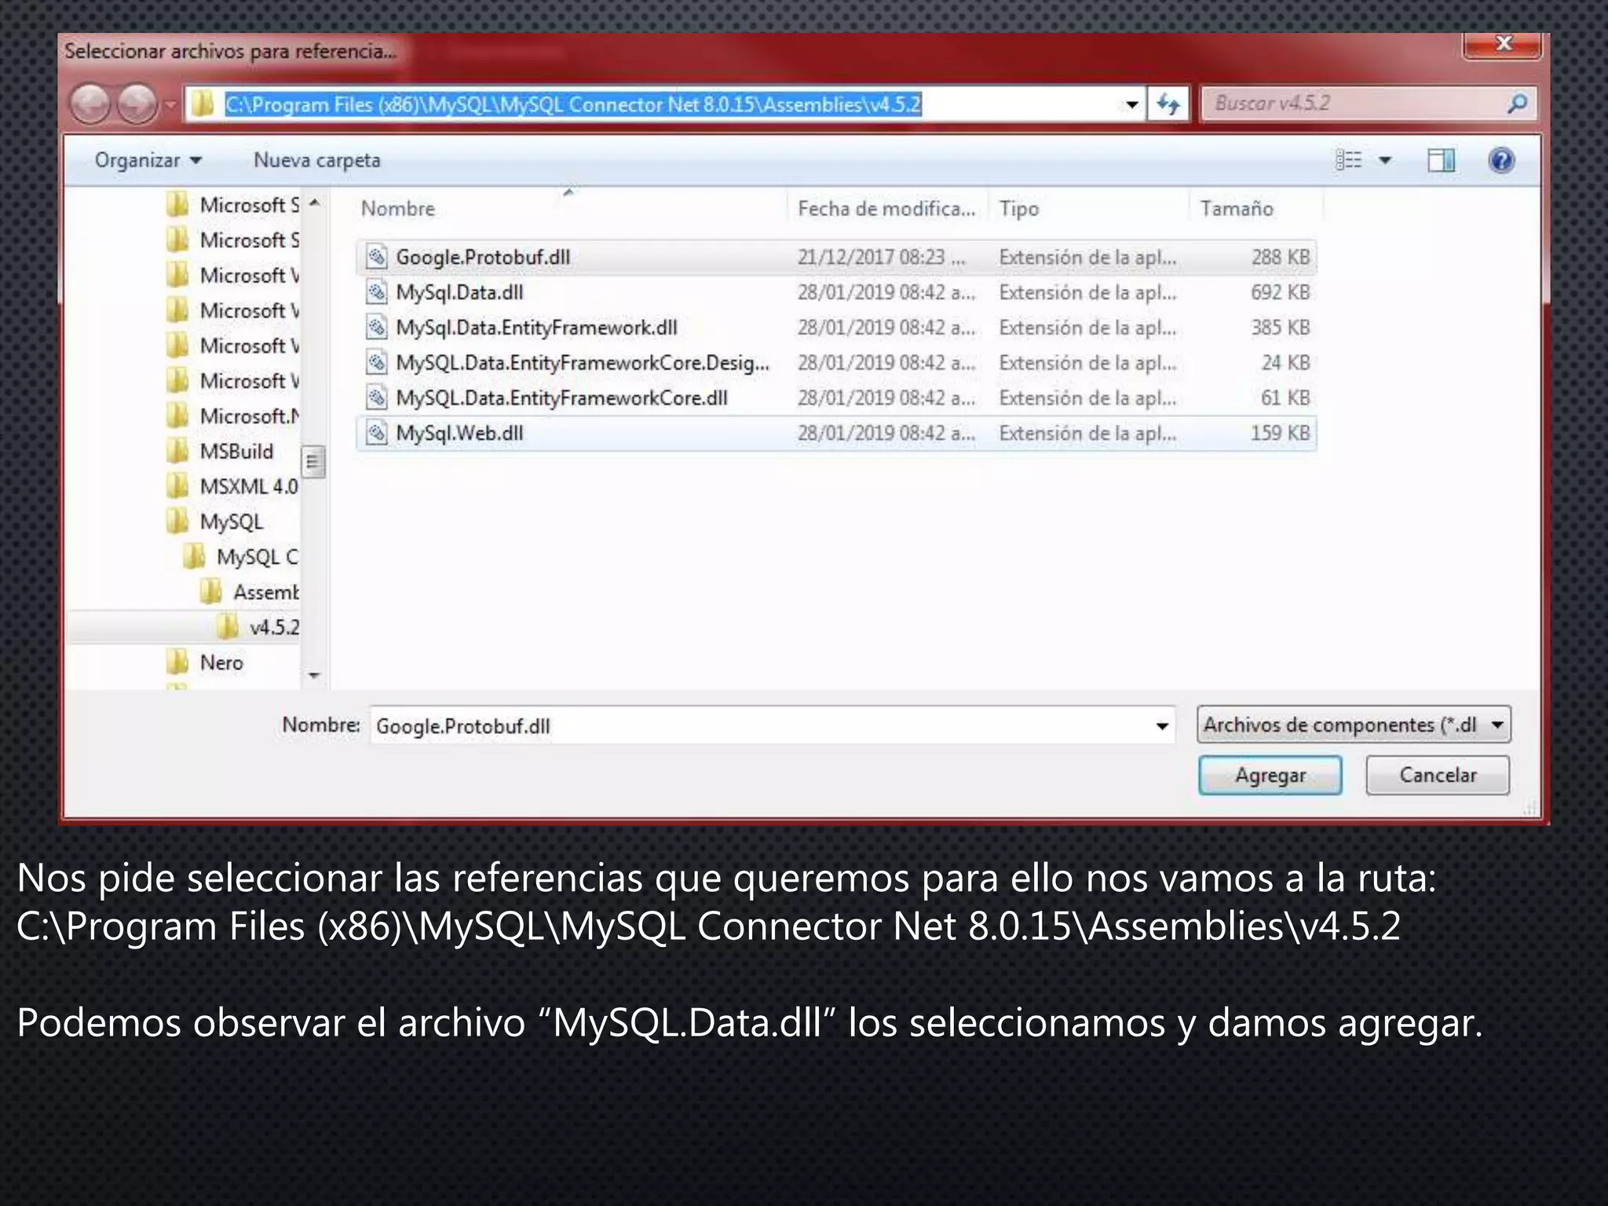Select MySql.Data.EntityFramework.dll file
The height and width of the screenshot is (1206, 1608).
[x=836, y=327]
